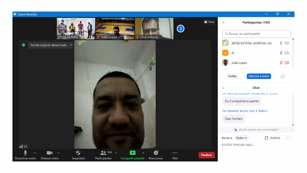The width and height of the screenshot is (307, 173).
Task: Toggle microphone with Desactivar audio
Action: 25,153
